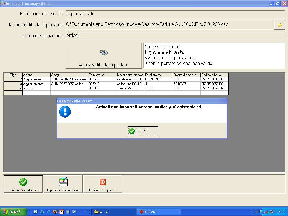The width and height of the screenshot is (288, 216).
Task: Click cell calice vino BOLLE
Action: (130, 84)
